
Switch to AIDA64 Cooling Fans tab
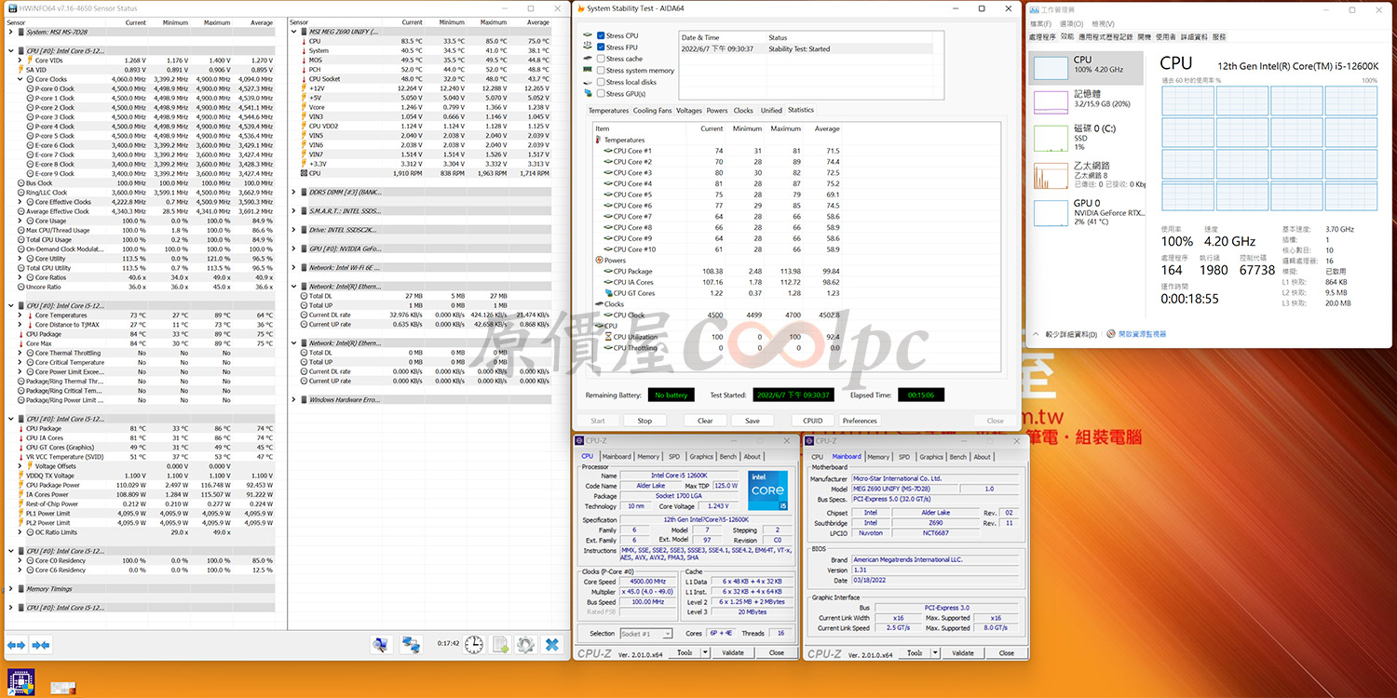point(652,111)
